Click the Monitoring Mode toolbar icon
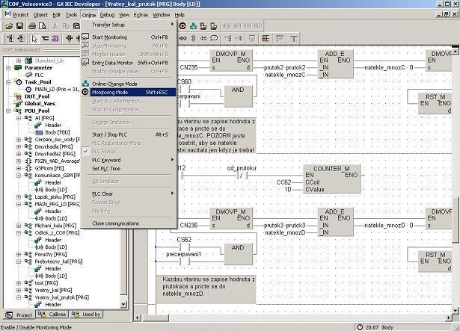 click(x=183, y=26)
